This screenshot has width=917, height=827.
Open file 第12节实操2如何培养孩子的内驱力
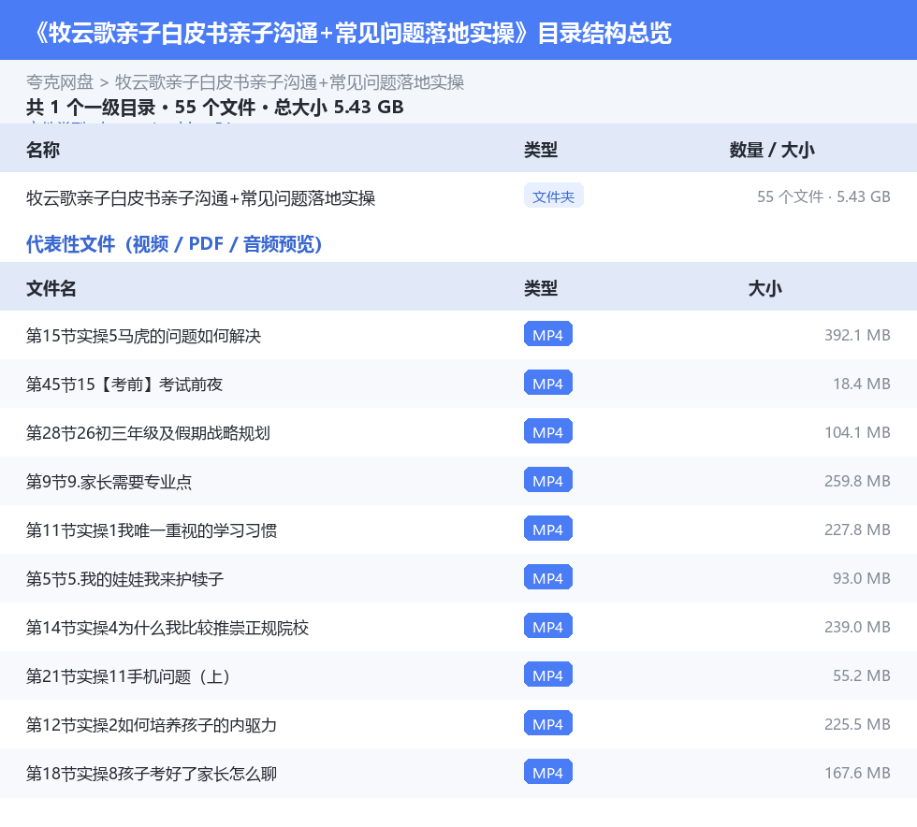pyautogui.click(x=152, y=725)
